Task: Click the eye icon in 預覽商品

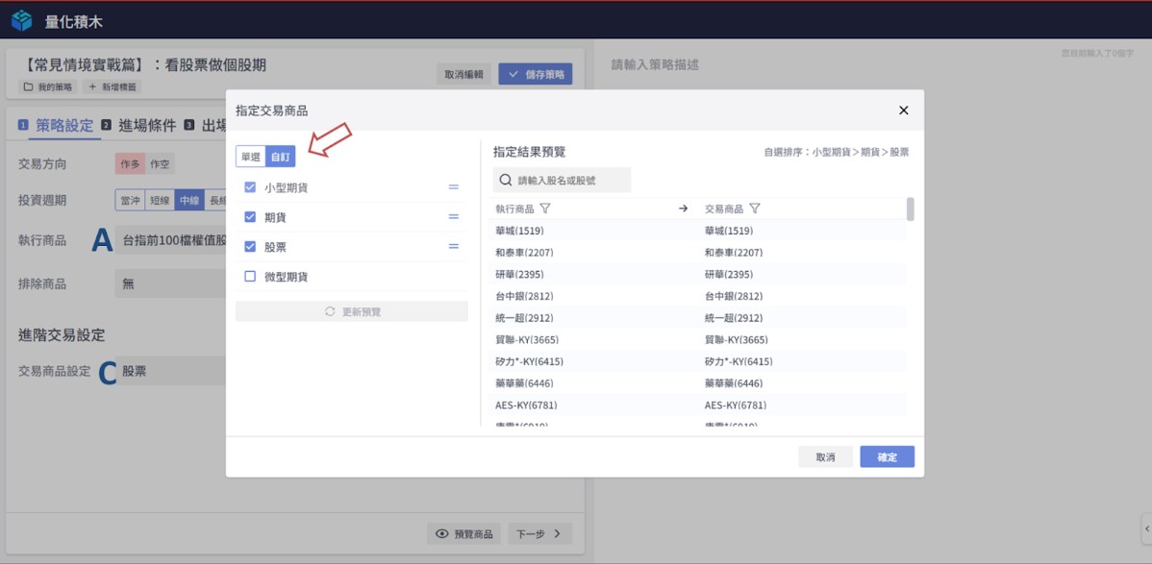Action: (442, 533)
